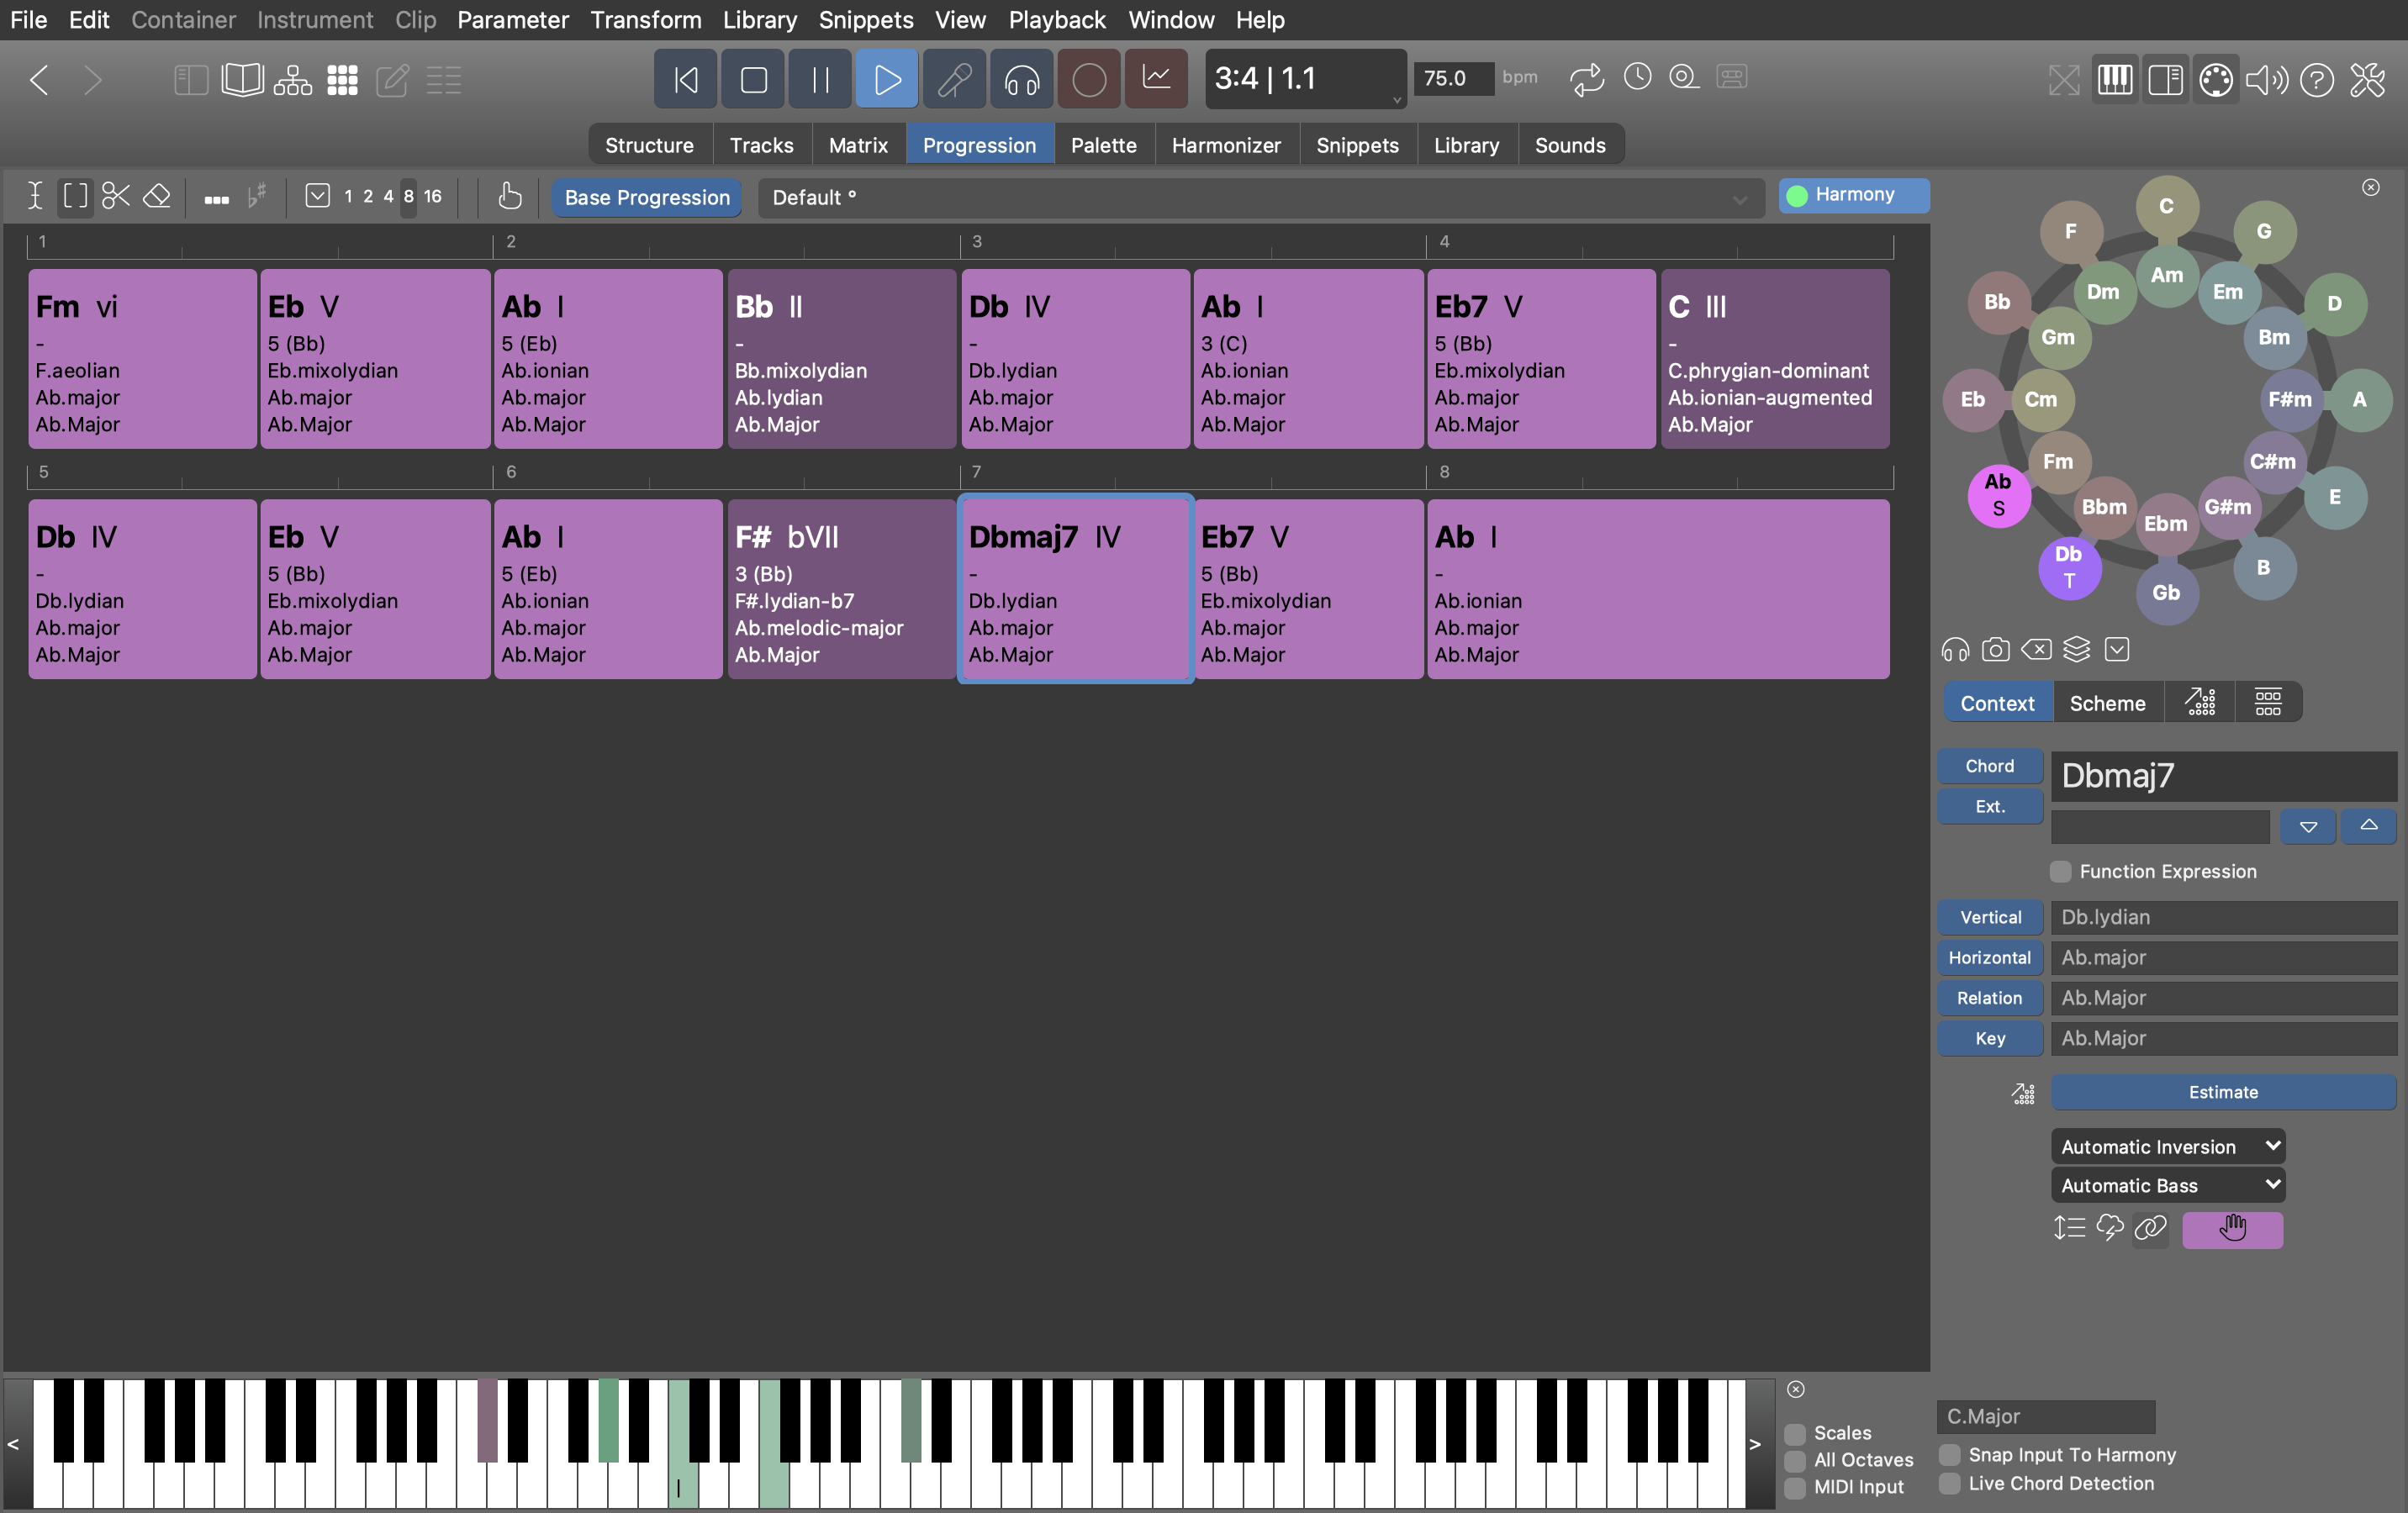
Task: Click the Base Progression button
Action: [x=647, y=197]
